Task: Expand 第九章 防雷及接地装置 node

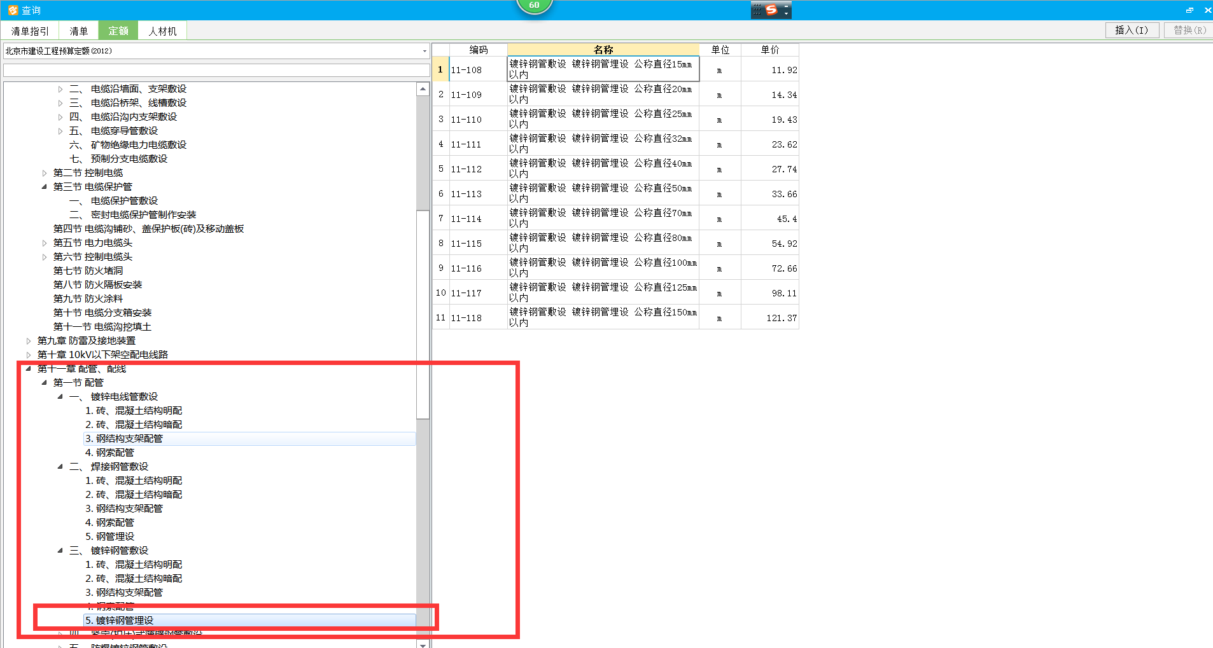Action: pyautogui.click(x=29, y=341)
